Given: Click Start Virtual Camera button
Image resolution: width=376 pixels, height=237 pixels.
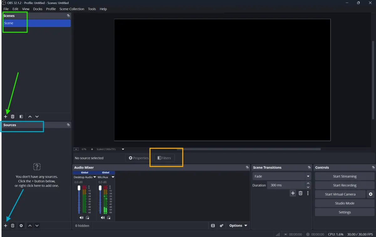Looking at the screenshot, I should [340, 194].
